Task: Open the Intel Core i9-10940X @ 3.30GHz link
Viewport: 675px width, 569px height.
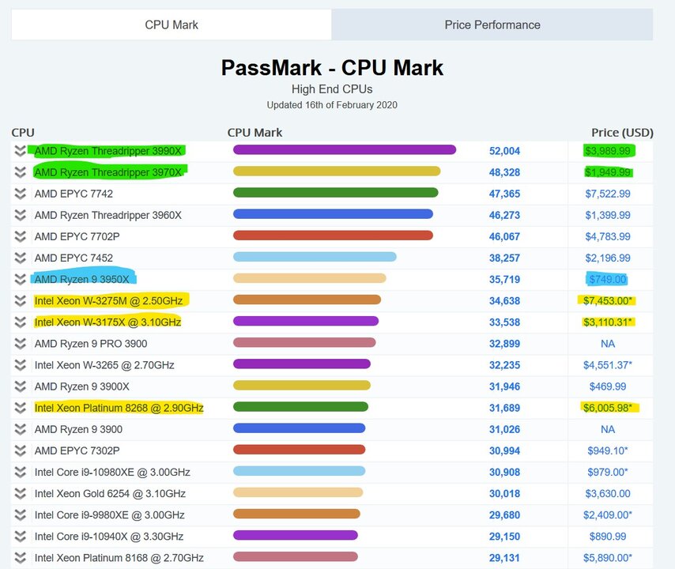Action: [x=109, y=537]
